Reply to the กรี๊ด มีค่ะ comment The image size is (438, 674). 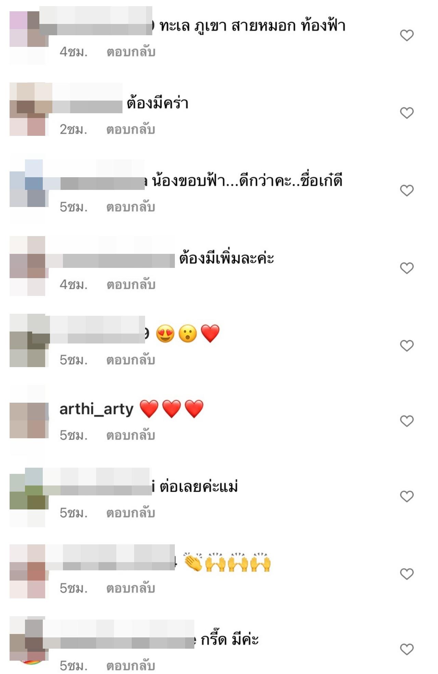(x=131, y=666)
